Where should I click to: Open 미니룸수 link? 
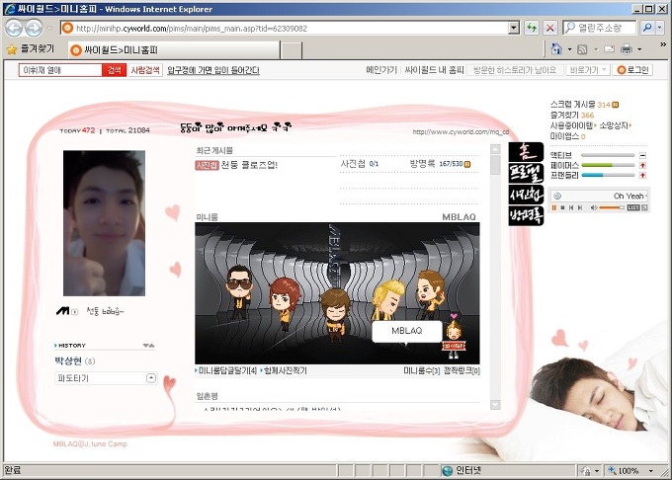point(422,370)
